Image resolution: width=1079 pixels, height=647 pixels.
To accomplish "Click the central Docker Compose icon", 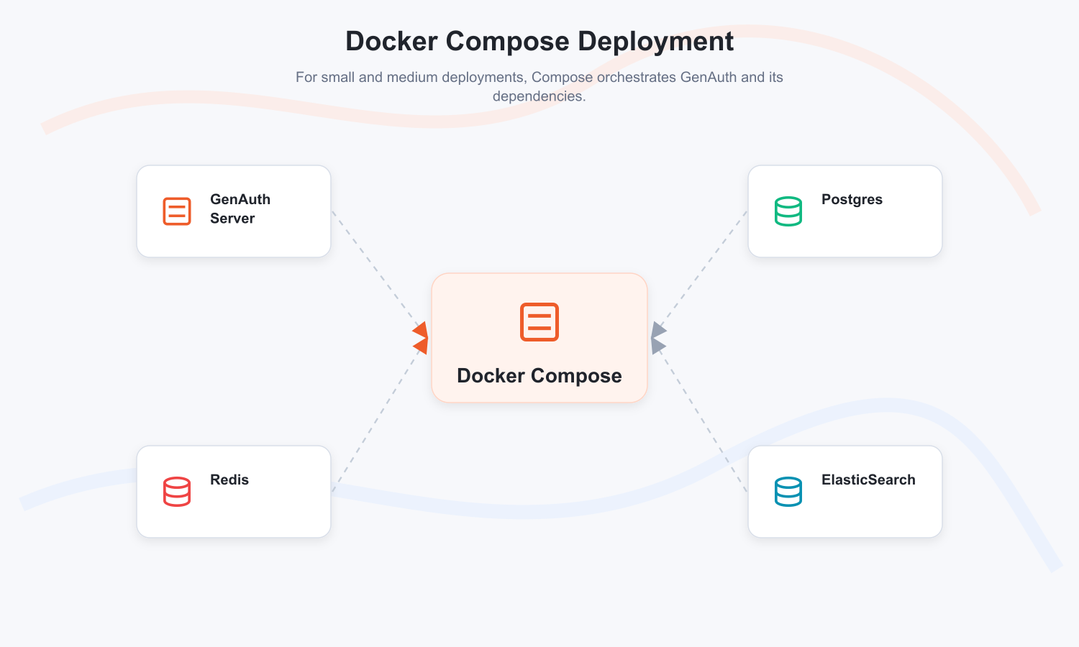I will point(539,322).
